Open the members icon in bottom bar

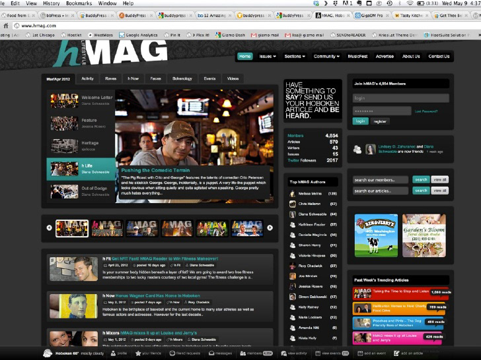click(x=243, y=353)
